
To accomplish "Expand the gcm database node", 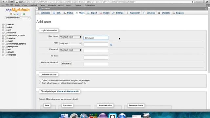I will pos(3,30).
